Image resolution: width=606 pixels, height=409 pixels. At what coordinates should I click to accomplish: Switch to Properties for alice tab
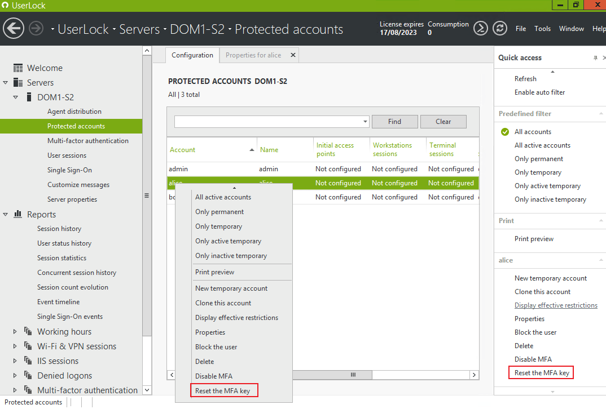253,55
